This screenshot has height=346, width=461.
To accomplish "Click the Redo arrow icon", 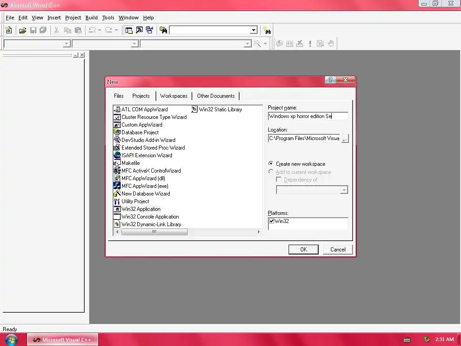I will [108, 30].
